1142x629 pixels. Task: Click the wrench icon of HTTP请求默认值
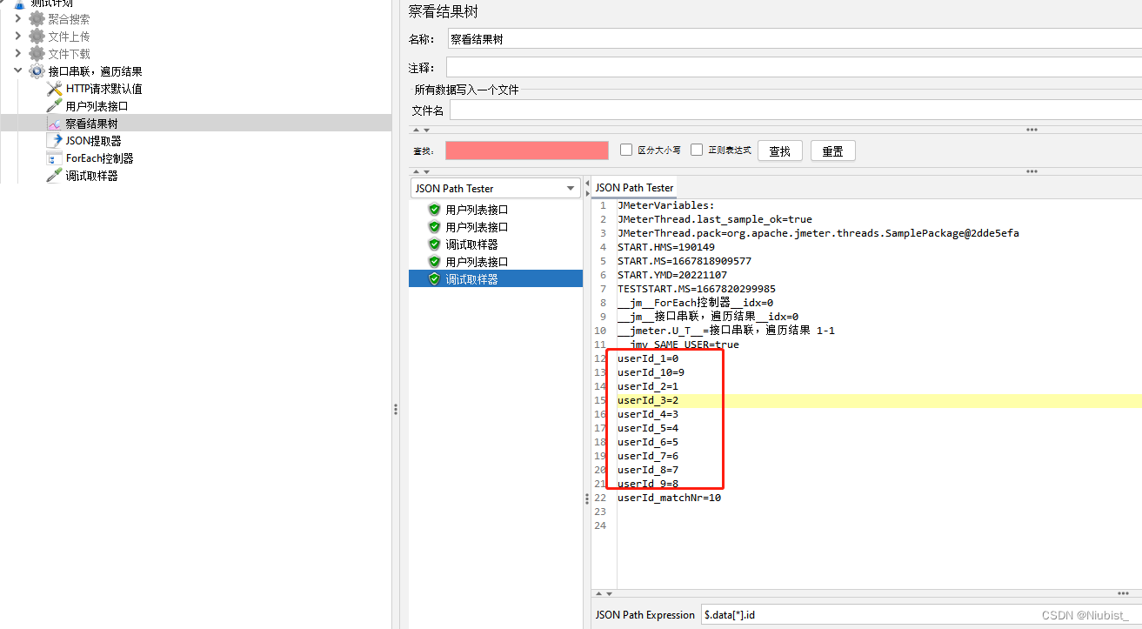point(54,89)
